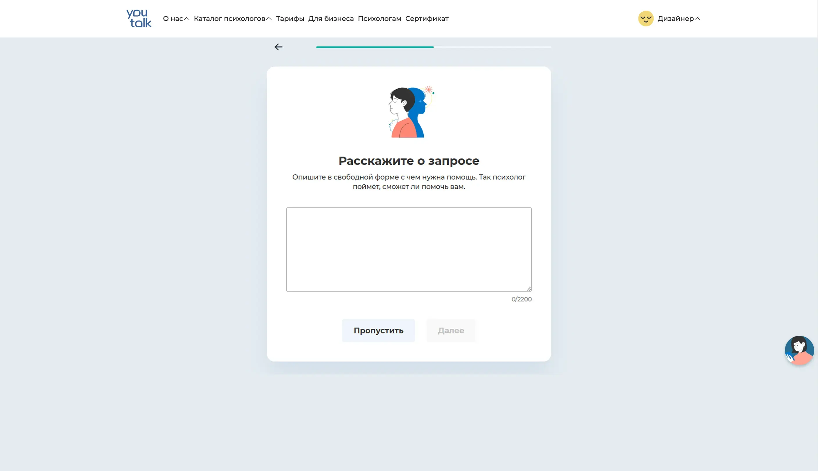
Task: Click the yellow smiley avatar icon
Action: coord(646,18)
